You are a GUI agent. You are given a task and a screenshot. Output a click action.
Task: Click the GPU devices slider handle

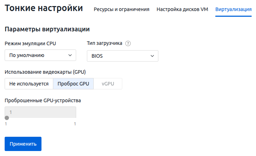7,118
